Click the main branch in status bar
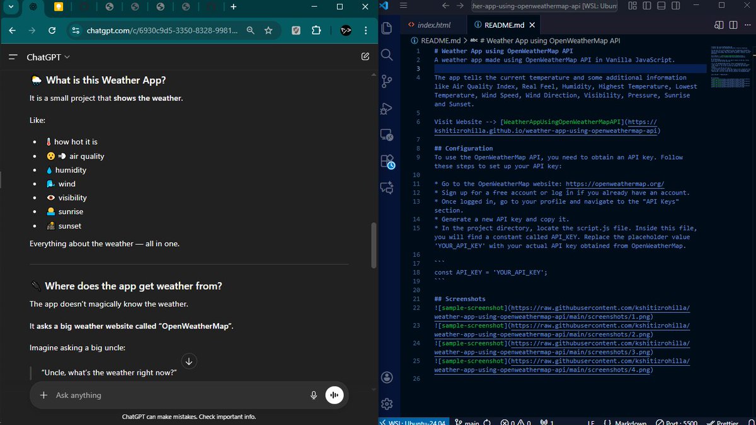Image resolution: width=756 pixels, height=425 pixels. [x=467, y=422]
